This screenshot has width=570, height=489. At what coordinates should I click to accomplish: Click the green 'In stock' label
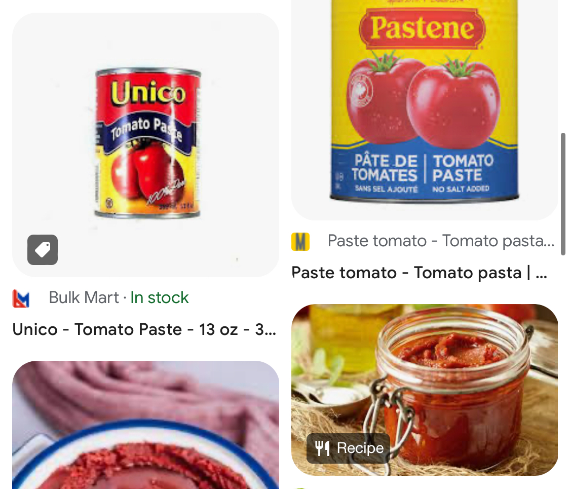(x=159, y=297)
